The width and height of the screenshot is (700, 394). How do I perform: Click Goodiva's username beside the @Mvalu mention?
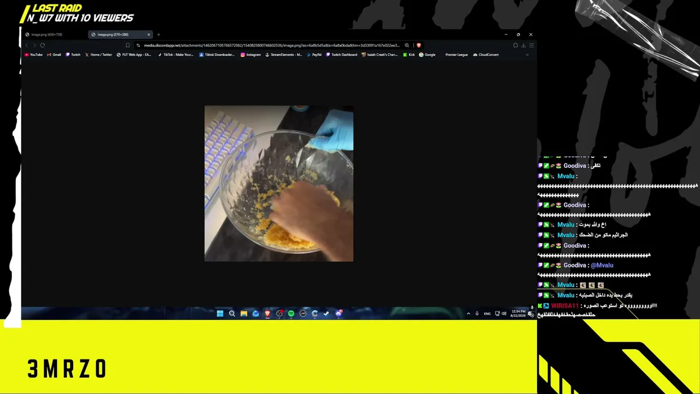(x=575, y=265)
